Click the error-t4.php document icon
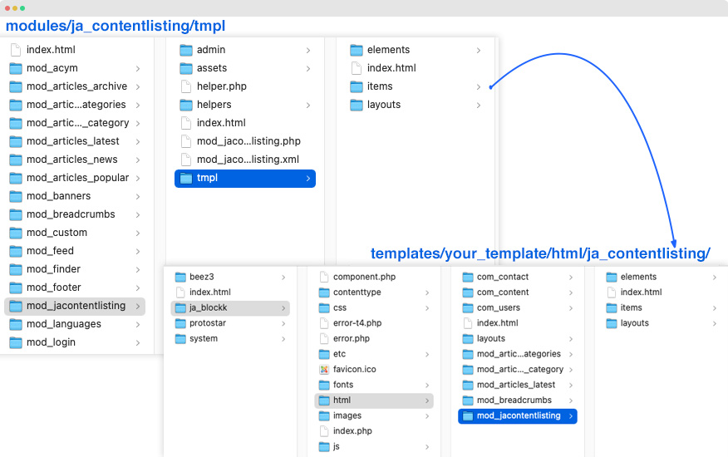This screenshot has width=728, height=457. (324, 323)
